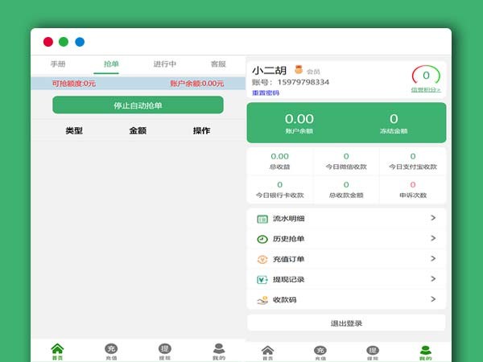Open the 信誉积分 credit score gauge
The image size is (483, 362).
[x=426, y=78]
